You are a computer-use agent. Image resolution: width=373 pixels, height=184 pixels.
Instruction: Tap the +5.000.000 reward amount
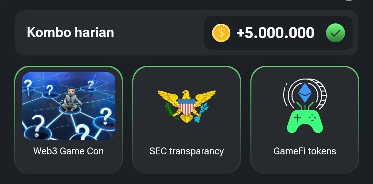(276, 33)
